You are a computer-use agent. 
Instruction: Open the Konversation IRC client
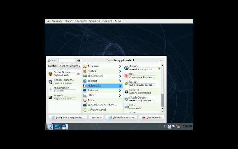64,89
